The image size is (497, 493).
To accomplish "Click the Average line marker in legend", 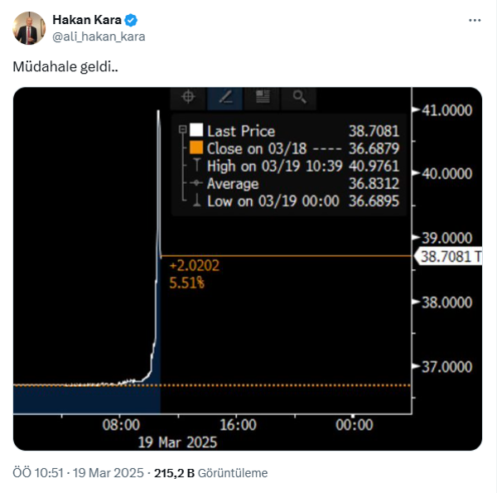I will (x=195, y=183).
